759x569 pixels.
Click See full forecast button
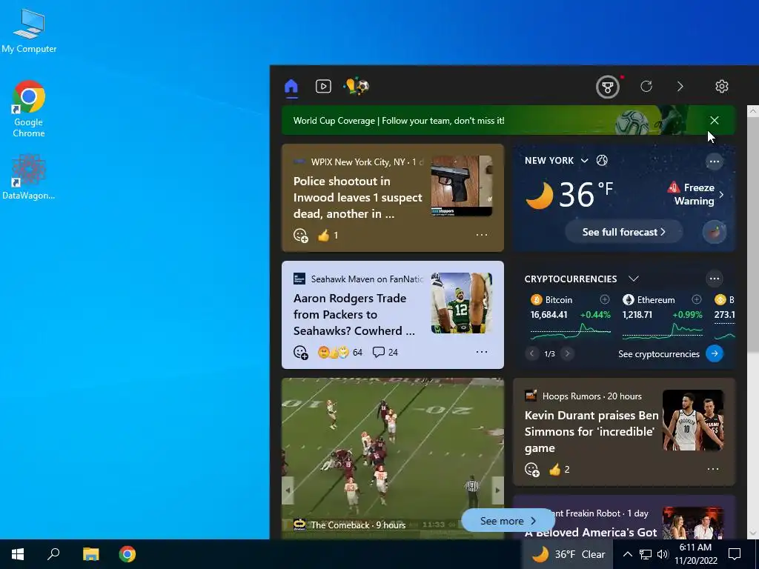(623, 232)
